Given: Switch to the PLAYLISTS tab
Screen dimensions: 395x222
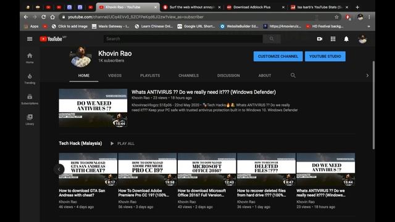Looking at the screenshot, I should coord(150,75).
